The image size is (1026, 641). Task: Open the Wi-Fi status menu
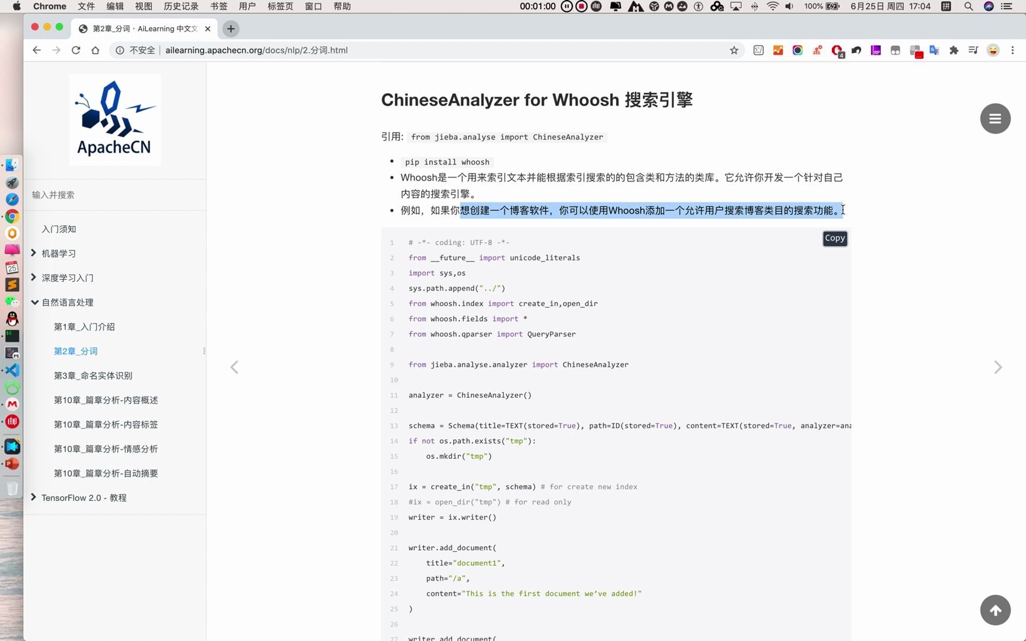tap(772, 7)
